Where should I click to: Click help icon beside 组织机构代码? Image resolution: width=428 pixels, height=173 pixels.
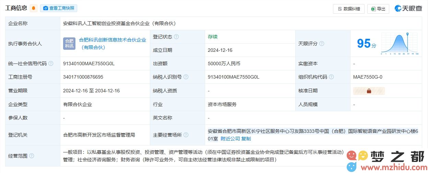(331, 77)
